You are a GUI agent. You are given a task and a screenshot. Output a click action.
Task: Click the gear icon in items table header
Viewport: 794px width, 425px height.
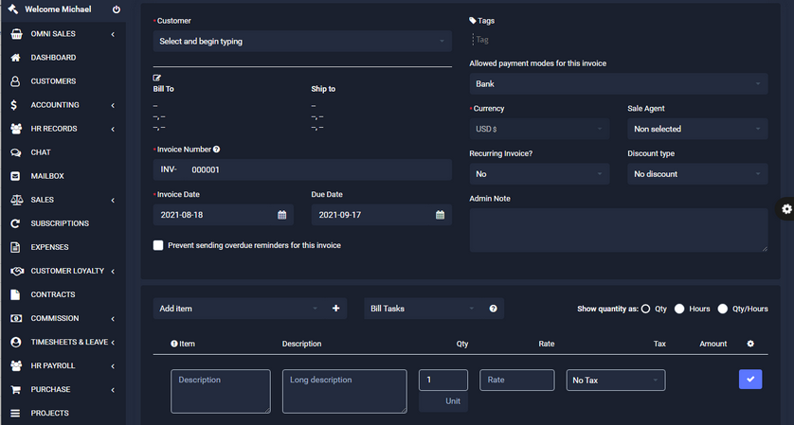(750, 344)
